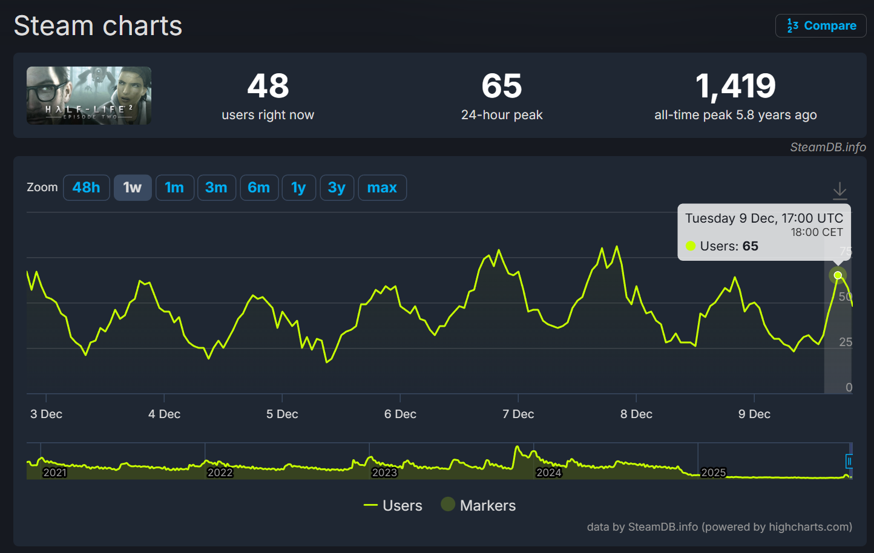The image size is (874, 553).
Task: Choose the 3y zoom option
Action: point(337,188)
